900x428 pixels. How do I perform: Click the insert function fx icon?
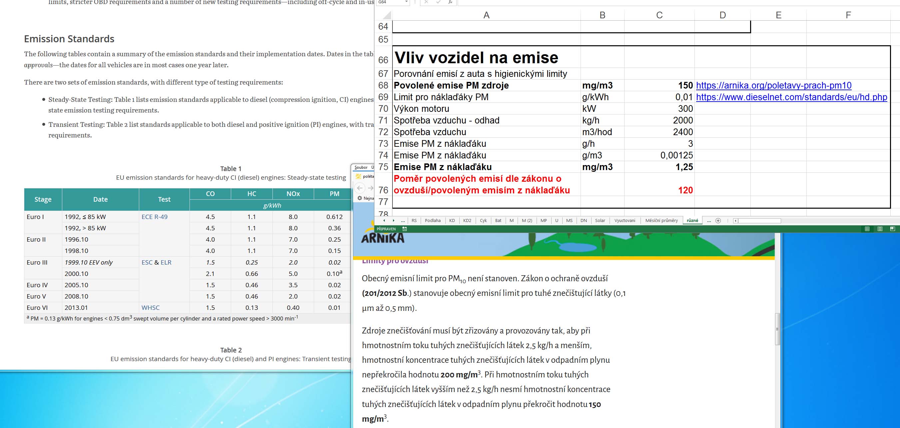tap(450, 2)
